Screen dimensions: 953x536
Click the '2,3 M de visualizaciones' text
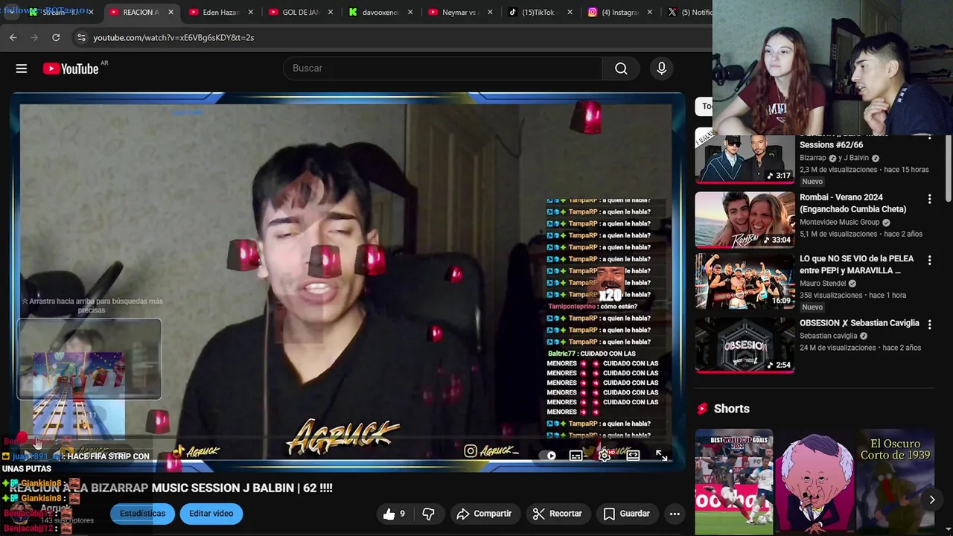tap(838, 170)
